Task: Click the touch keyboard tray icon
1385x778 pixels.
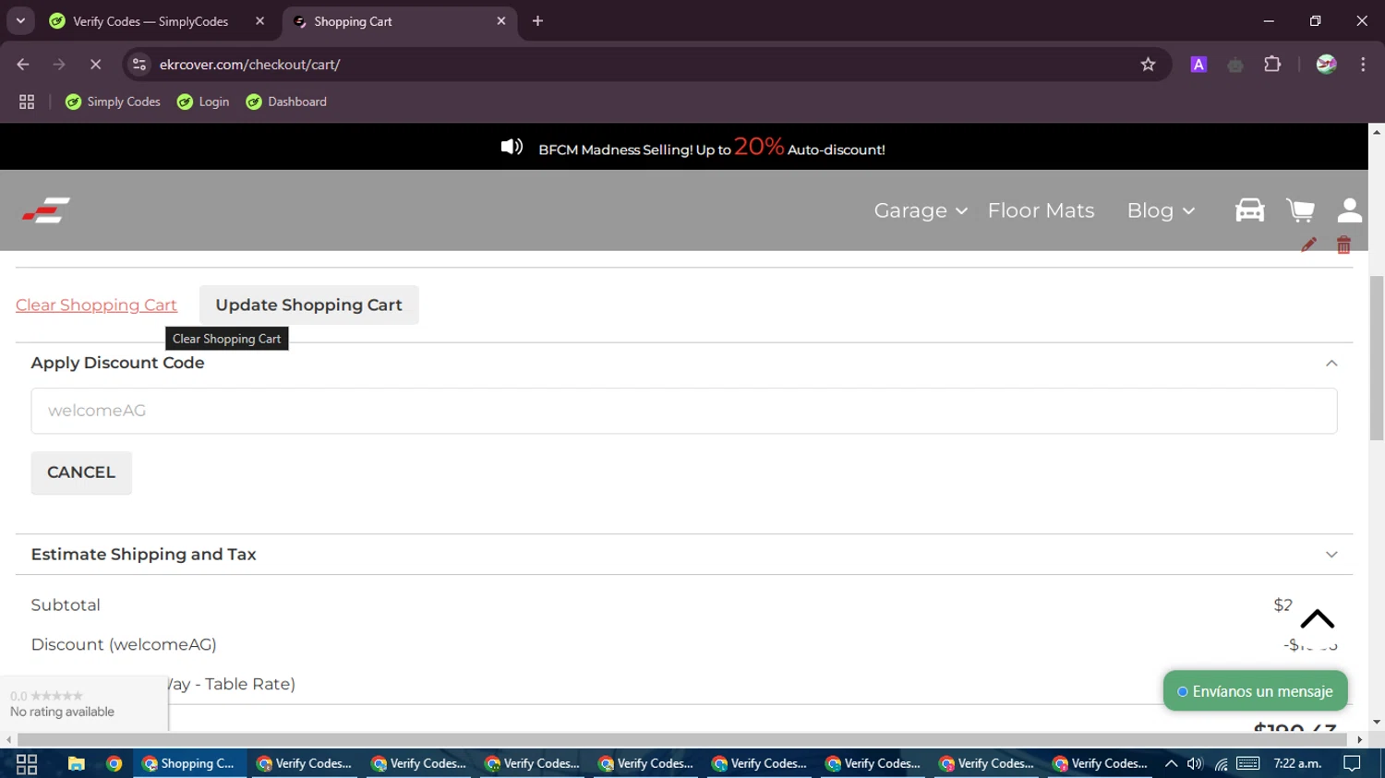Action: [1248, 763]
